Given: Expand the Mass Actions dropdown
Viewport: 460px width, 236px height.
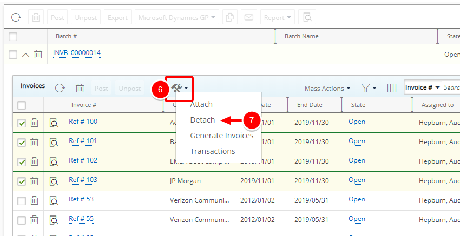Looking at the screenshot, I should click(x=327, y=88).
